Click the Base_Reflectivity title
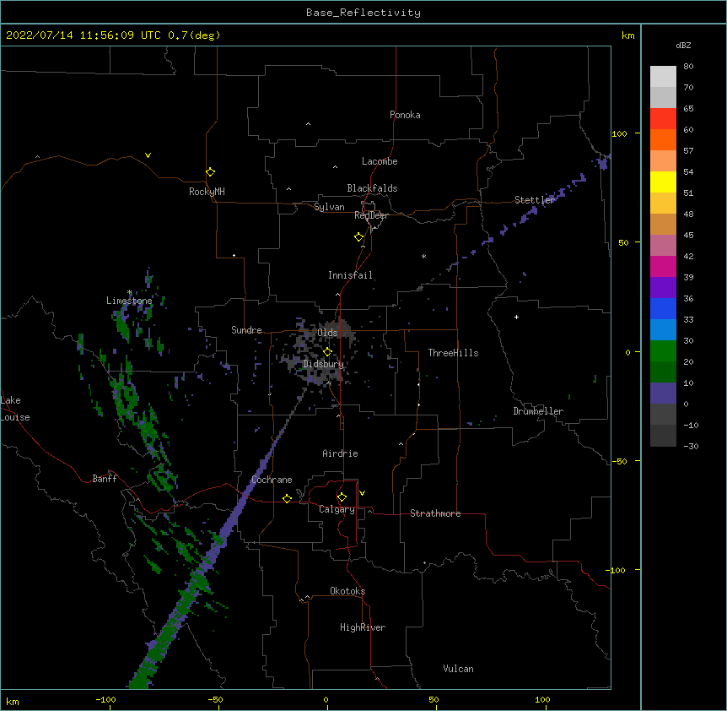Image resolution: width=727 pixels, height=711 pixels. 363,13
